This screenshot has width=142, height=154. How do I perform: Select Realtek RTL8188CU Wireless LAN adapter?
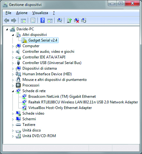[83, 102]
